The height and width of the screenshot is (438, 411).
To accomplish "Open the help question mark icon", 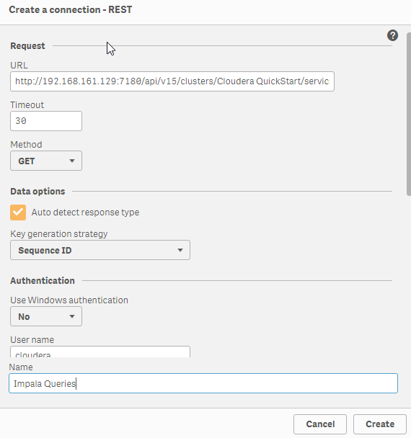I will click(x=392, y=35).
